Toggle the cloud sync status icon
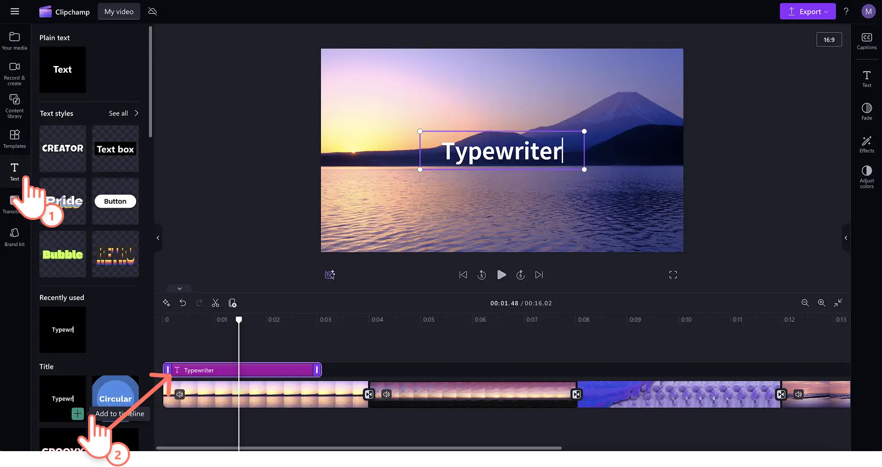Image resolution: width=882 pixels, height=467 pixels. [153, 11]
